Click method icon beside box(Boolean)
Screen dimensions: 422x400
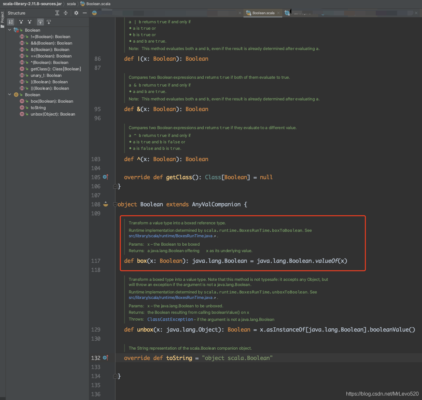click(22, 101)
